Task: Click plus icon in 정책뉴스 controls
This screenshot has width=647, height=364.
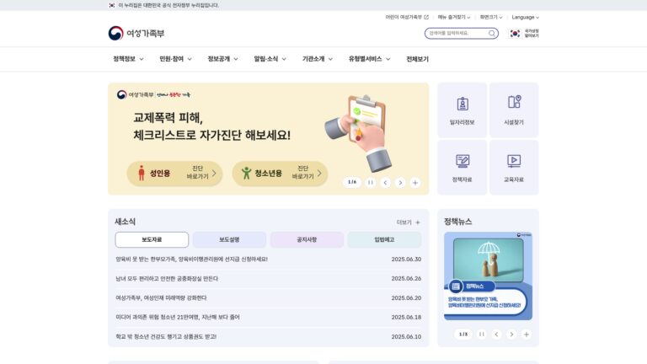Action: click(x=526, y=335)
